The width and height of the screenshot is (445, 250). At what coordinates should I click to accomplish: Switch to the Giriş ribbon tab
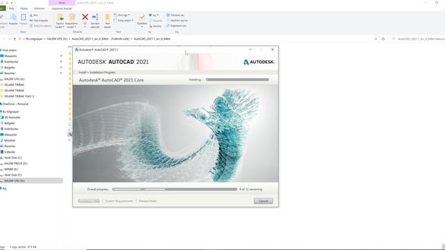(x=11, y=8)
